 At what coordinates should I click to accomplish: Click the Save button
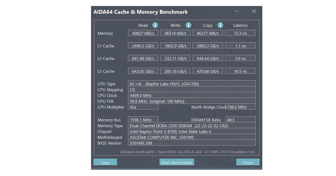(x=105, y=162)
